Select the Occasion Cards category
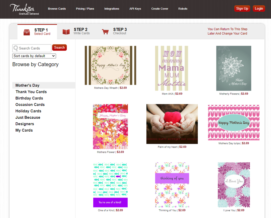 point(30,105)
